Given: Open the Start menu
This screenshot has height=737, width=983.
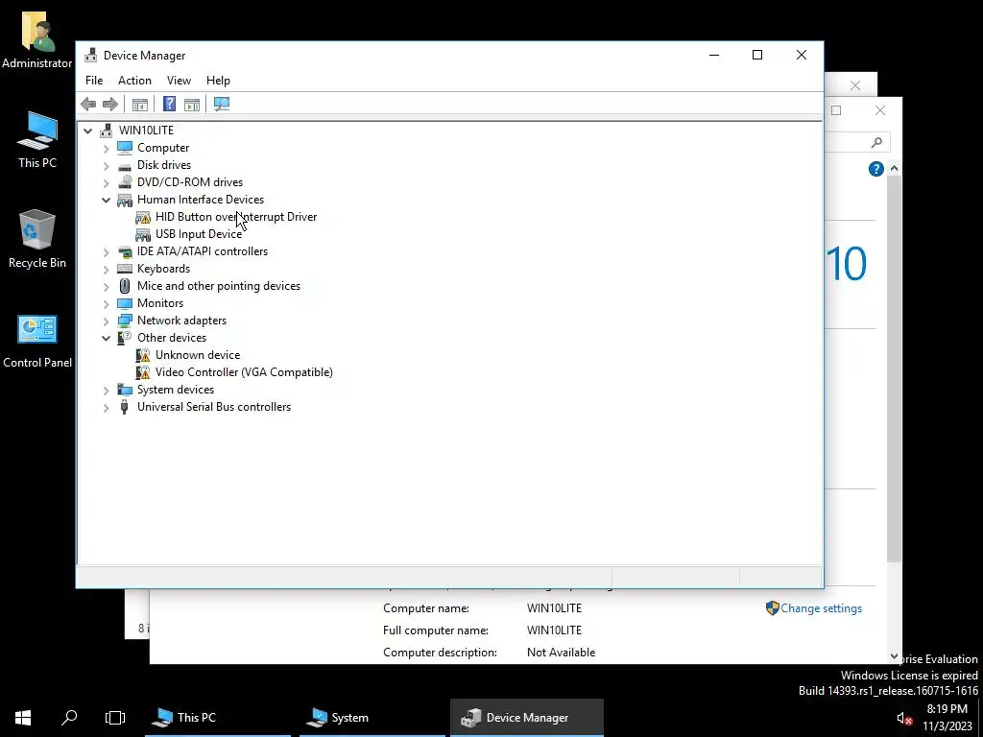Looking at the screenshot, I should (x=23, y=718).
